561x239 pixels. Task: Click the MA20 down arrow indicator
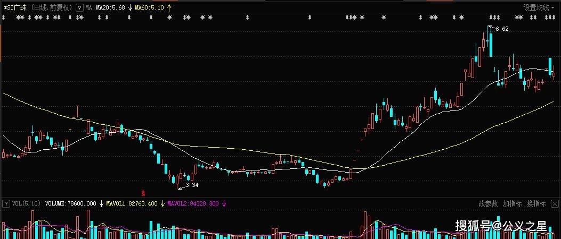click(129, 8)
